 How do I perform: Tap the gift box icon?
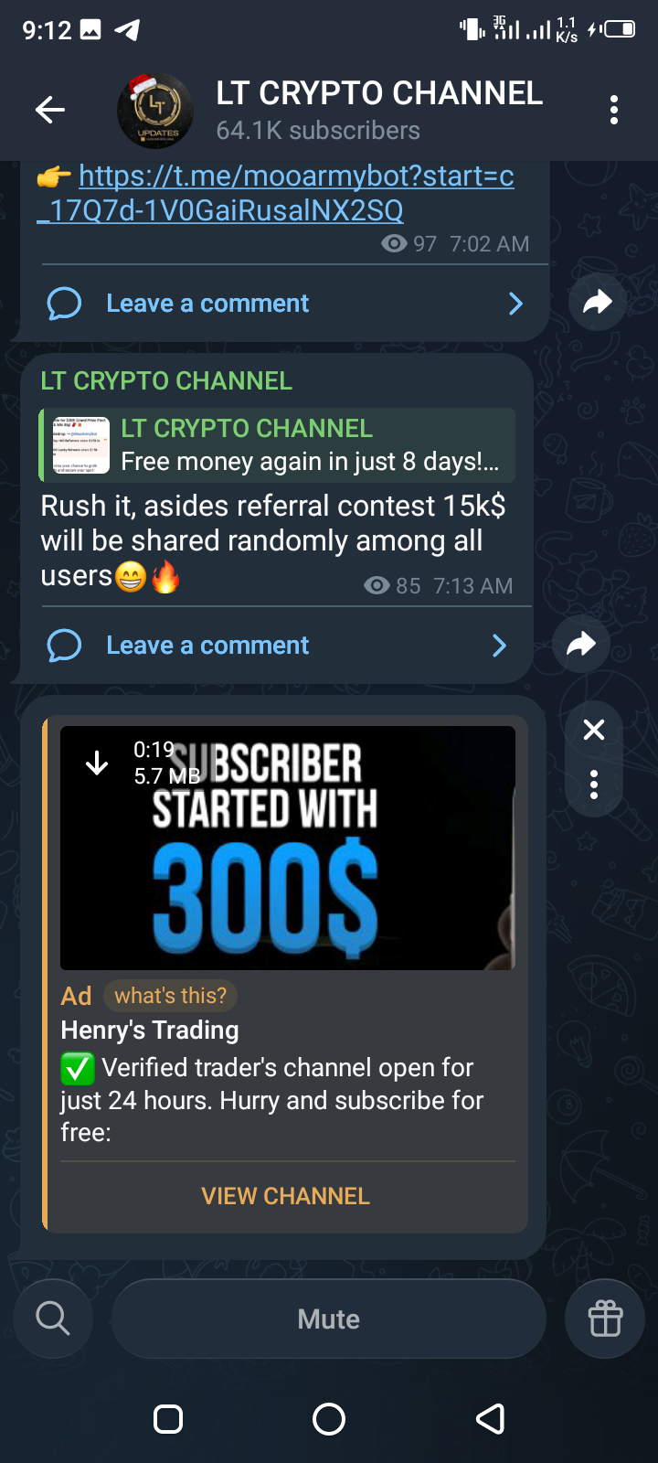(605, 1319)
